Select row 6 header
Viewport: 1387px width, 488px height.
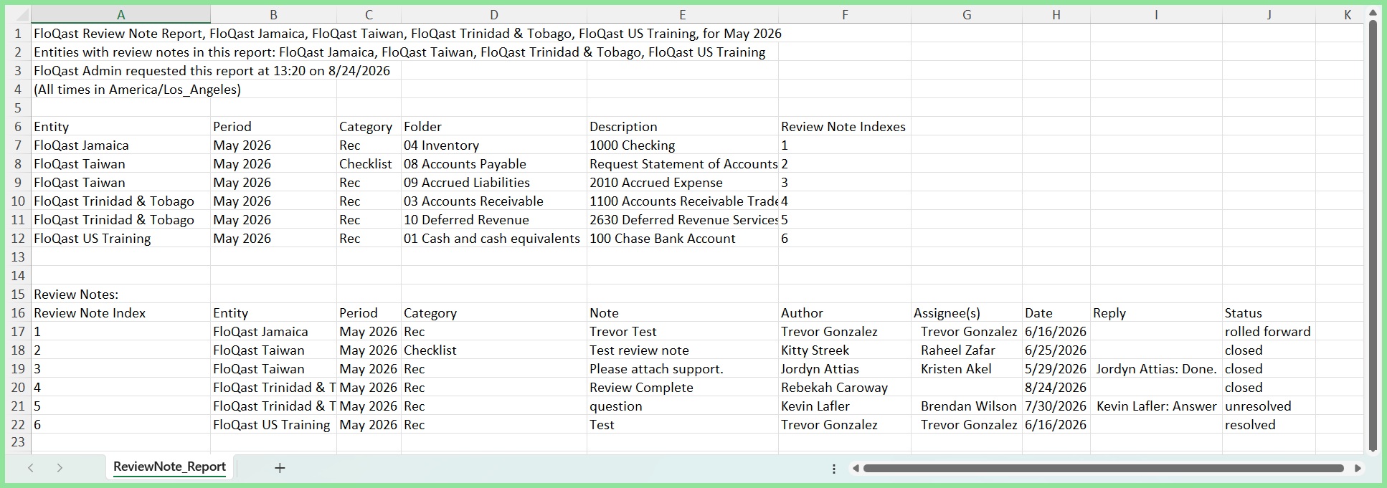18,127
